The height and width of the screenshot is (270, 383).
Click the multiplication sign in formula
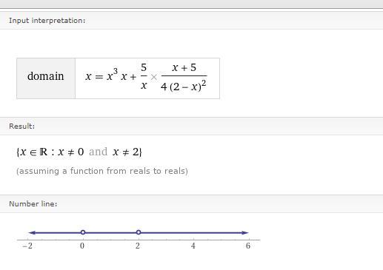point(154,77)
